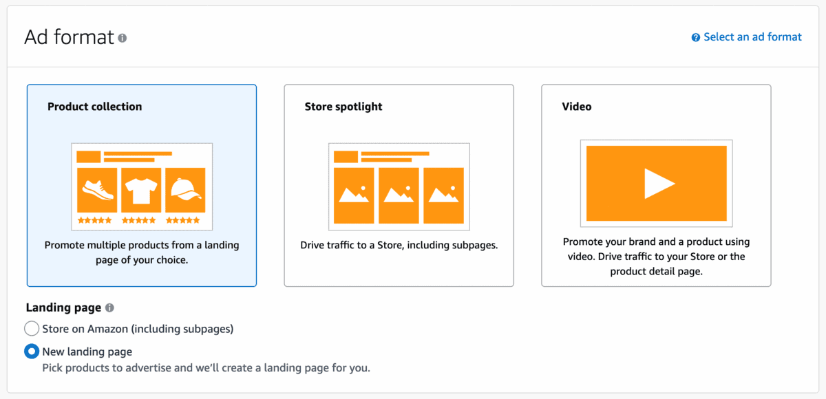Screen dimensions: 826x399
Task: Open the Select an ad format help link
Action: click(x=752, y=37)
